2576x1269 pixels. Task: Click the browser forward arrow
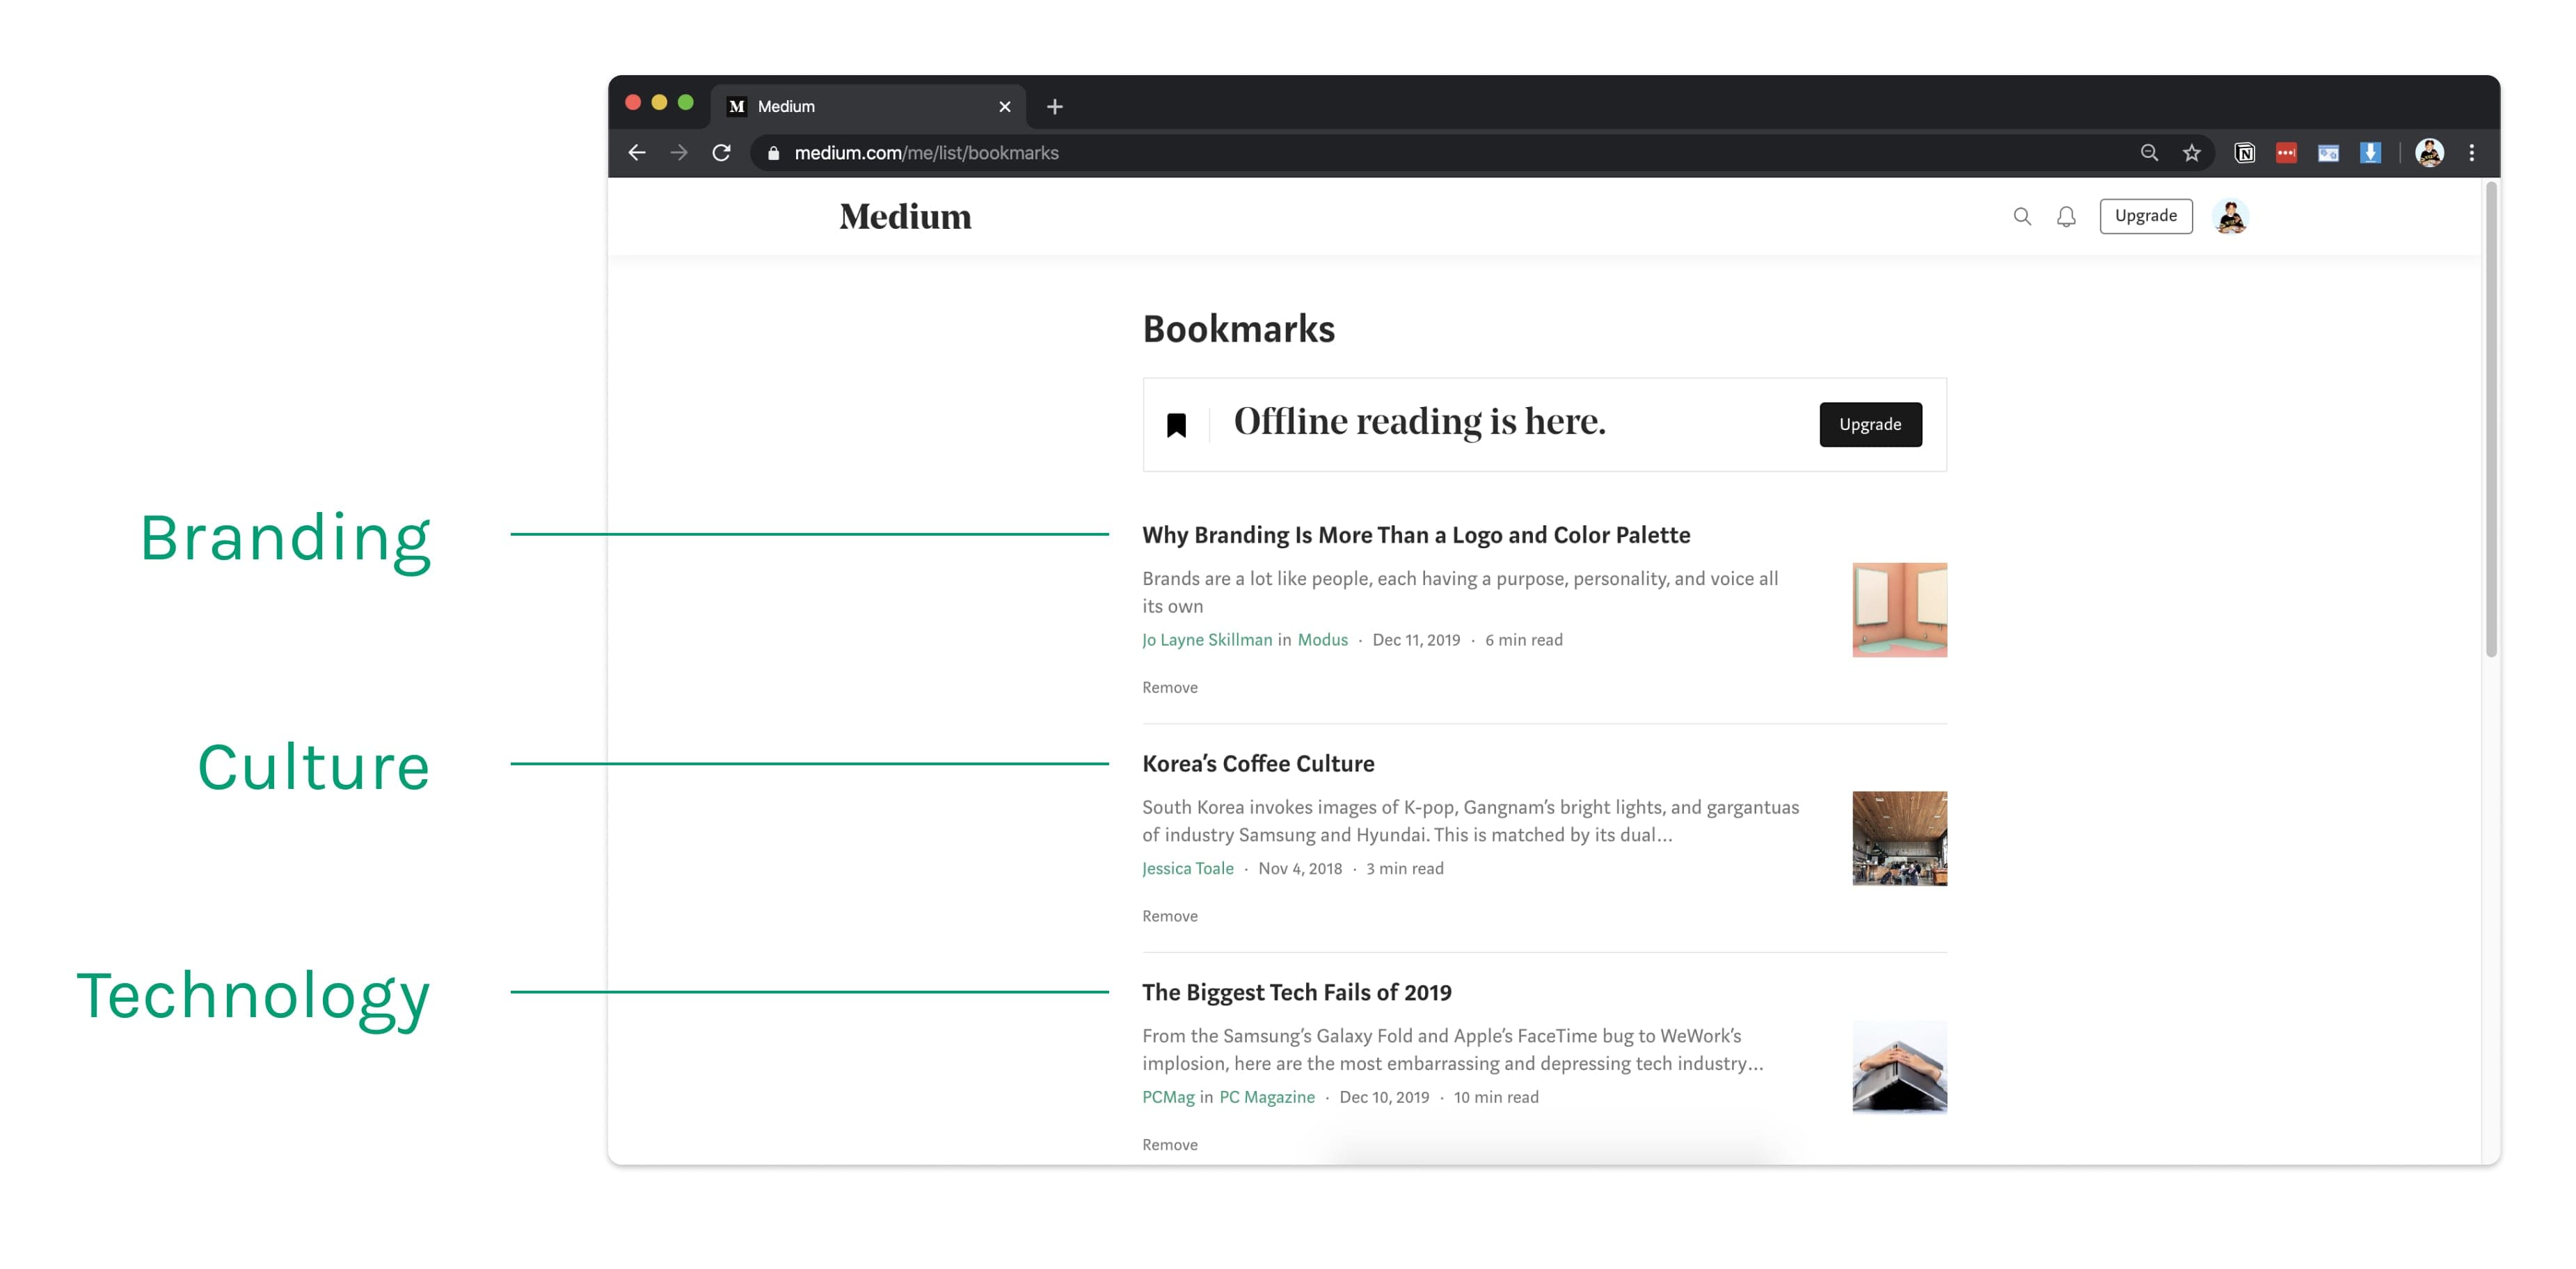click(x=679, y=153)
